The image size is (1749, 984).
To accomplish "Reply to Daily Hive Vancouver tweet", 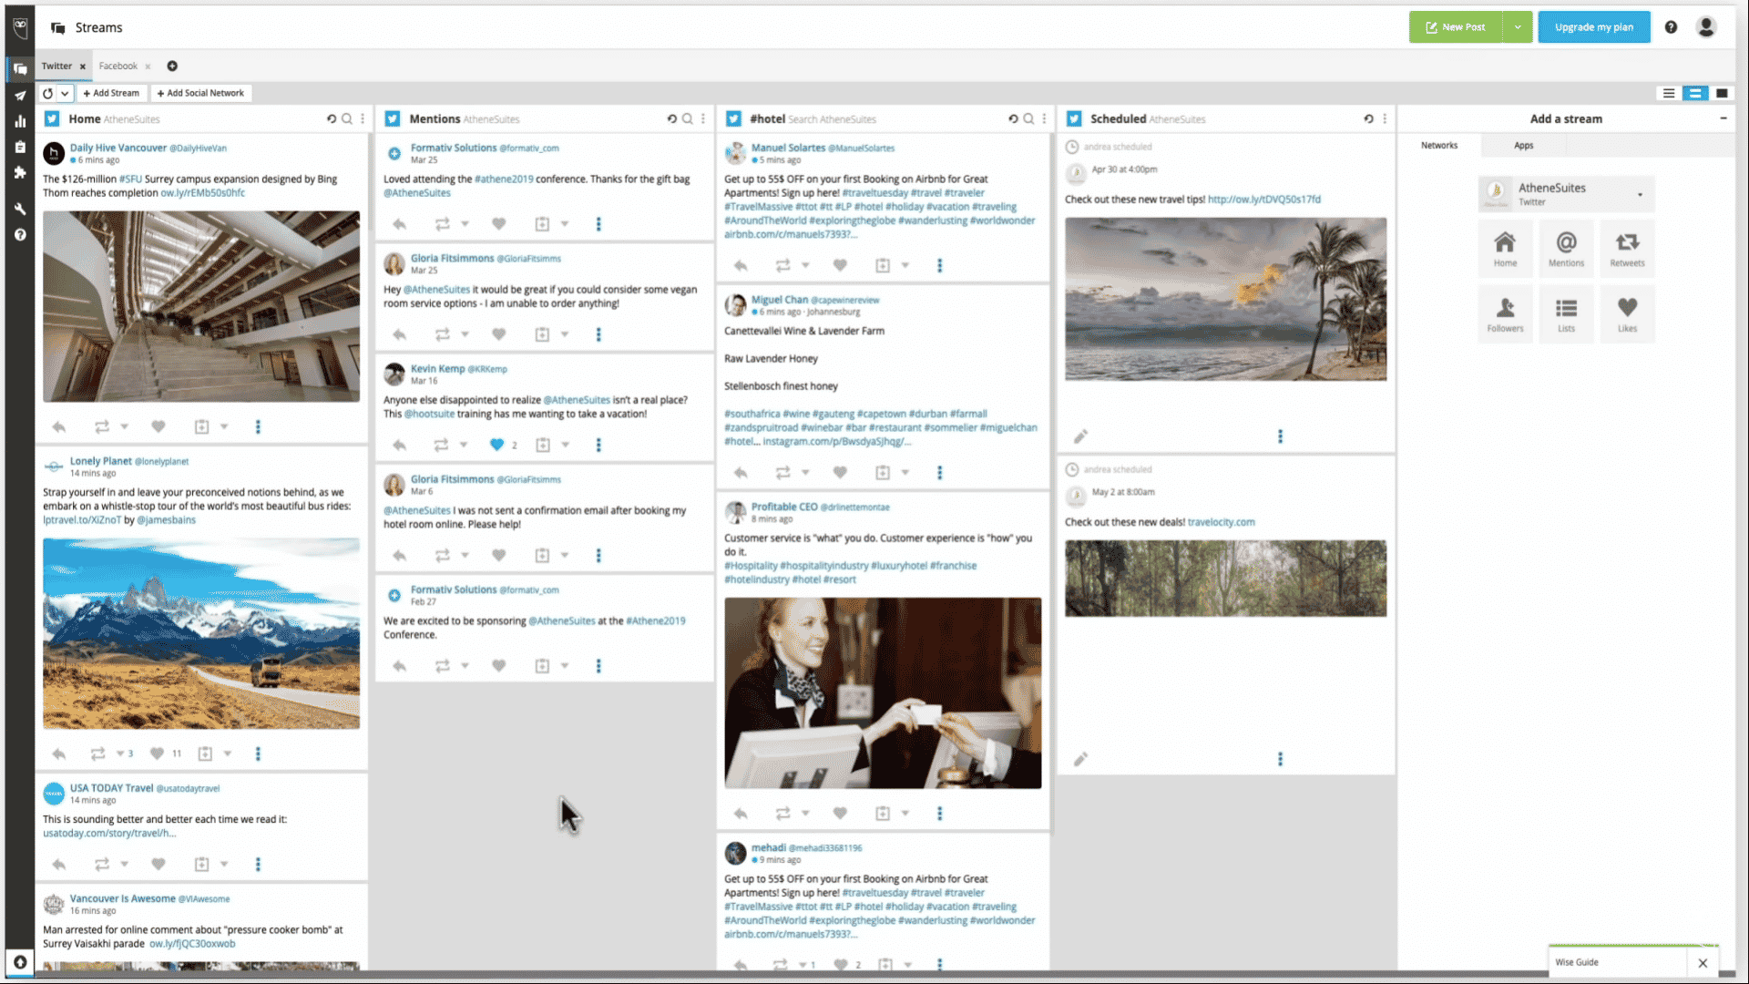I will 59,426.
